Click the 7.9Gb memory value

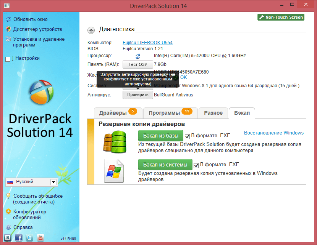click(160, 64)
